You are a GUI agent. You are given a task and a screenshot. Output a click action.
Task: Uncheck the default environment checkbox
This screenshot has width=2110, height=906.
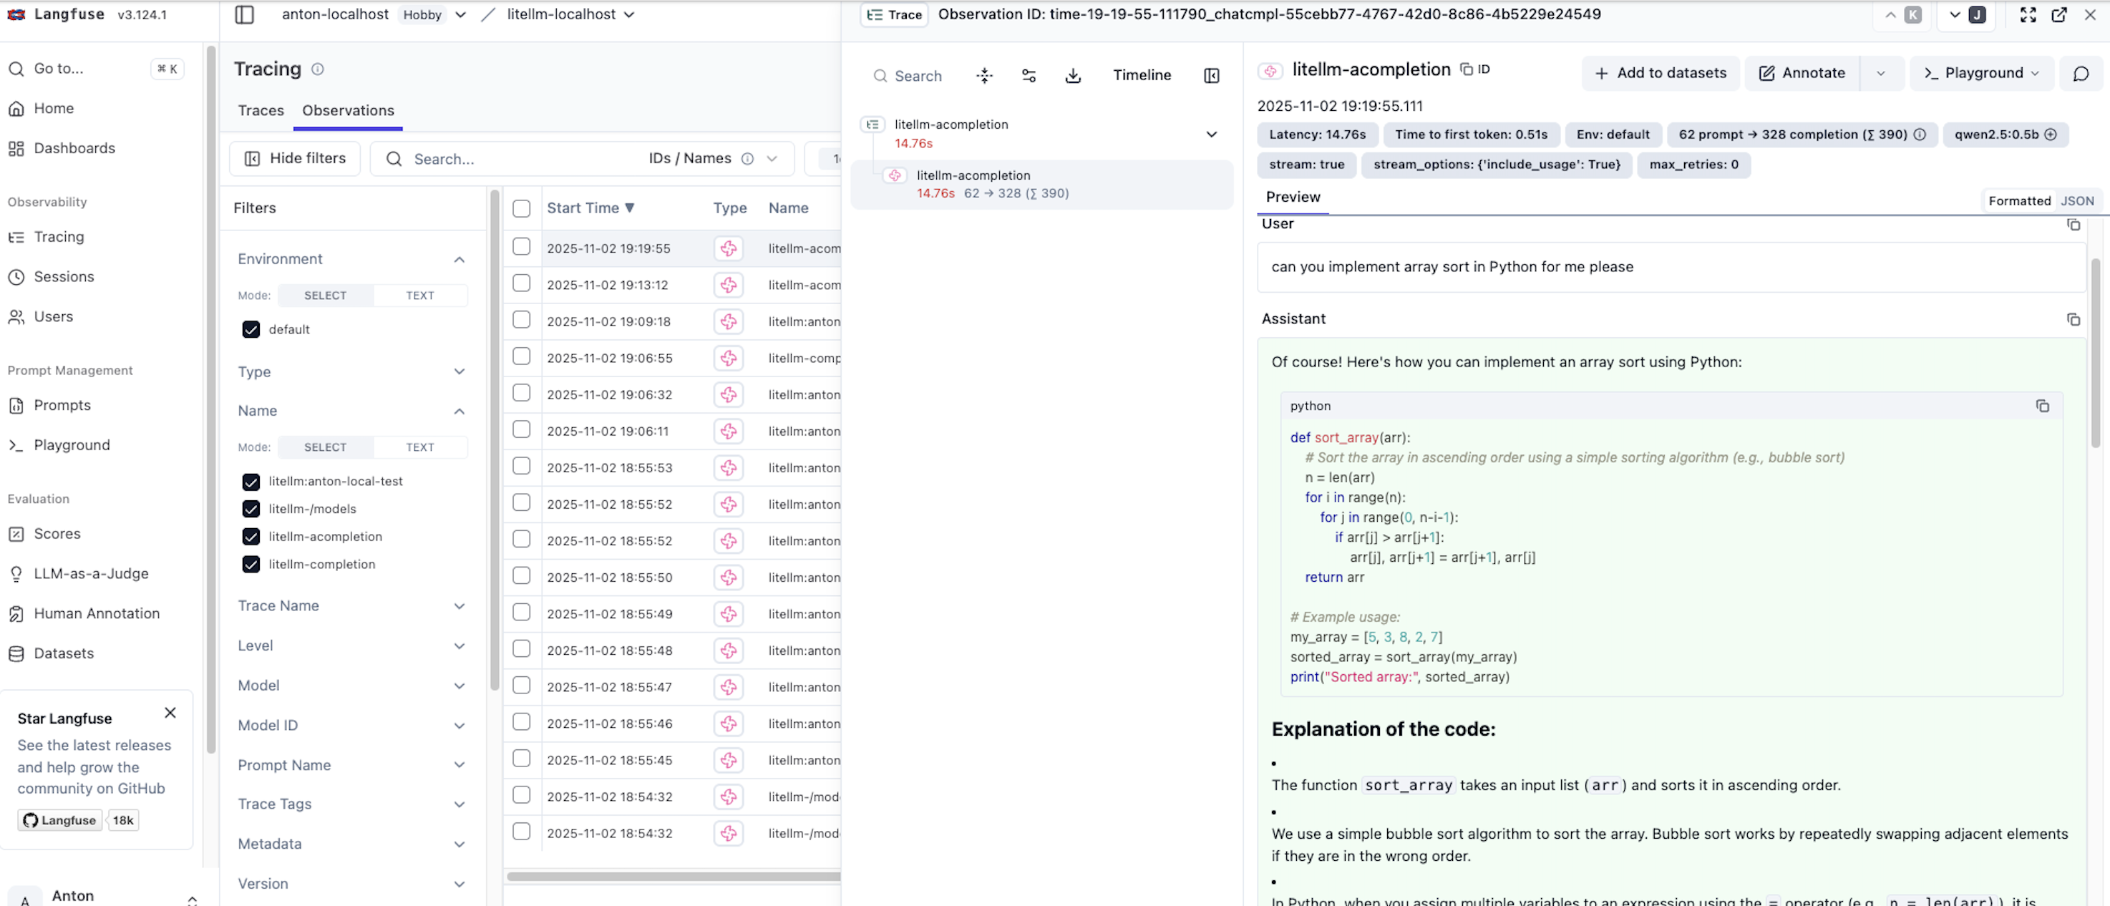tap(251, 329)
